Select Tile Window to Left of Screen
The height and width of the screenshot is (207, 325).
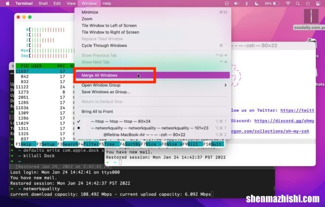point(152,26)
